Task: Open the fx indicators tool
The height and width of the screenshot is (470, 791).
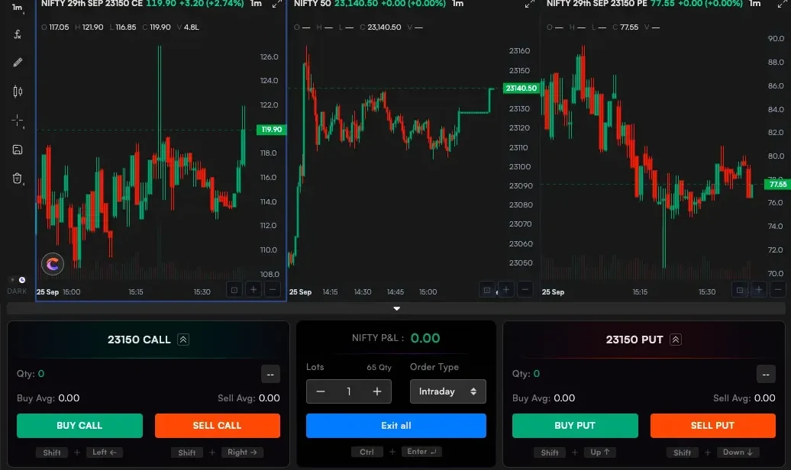Action: click(17, 34)
